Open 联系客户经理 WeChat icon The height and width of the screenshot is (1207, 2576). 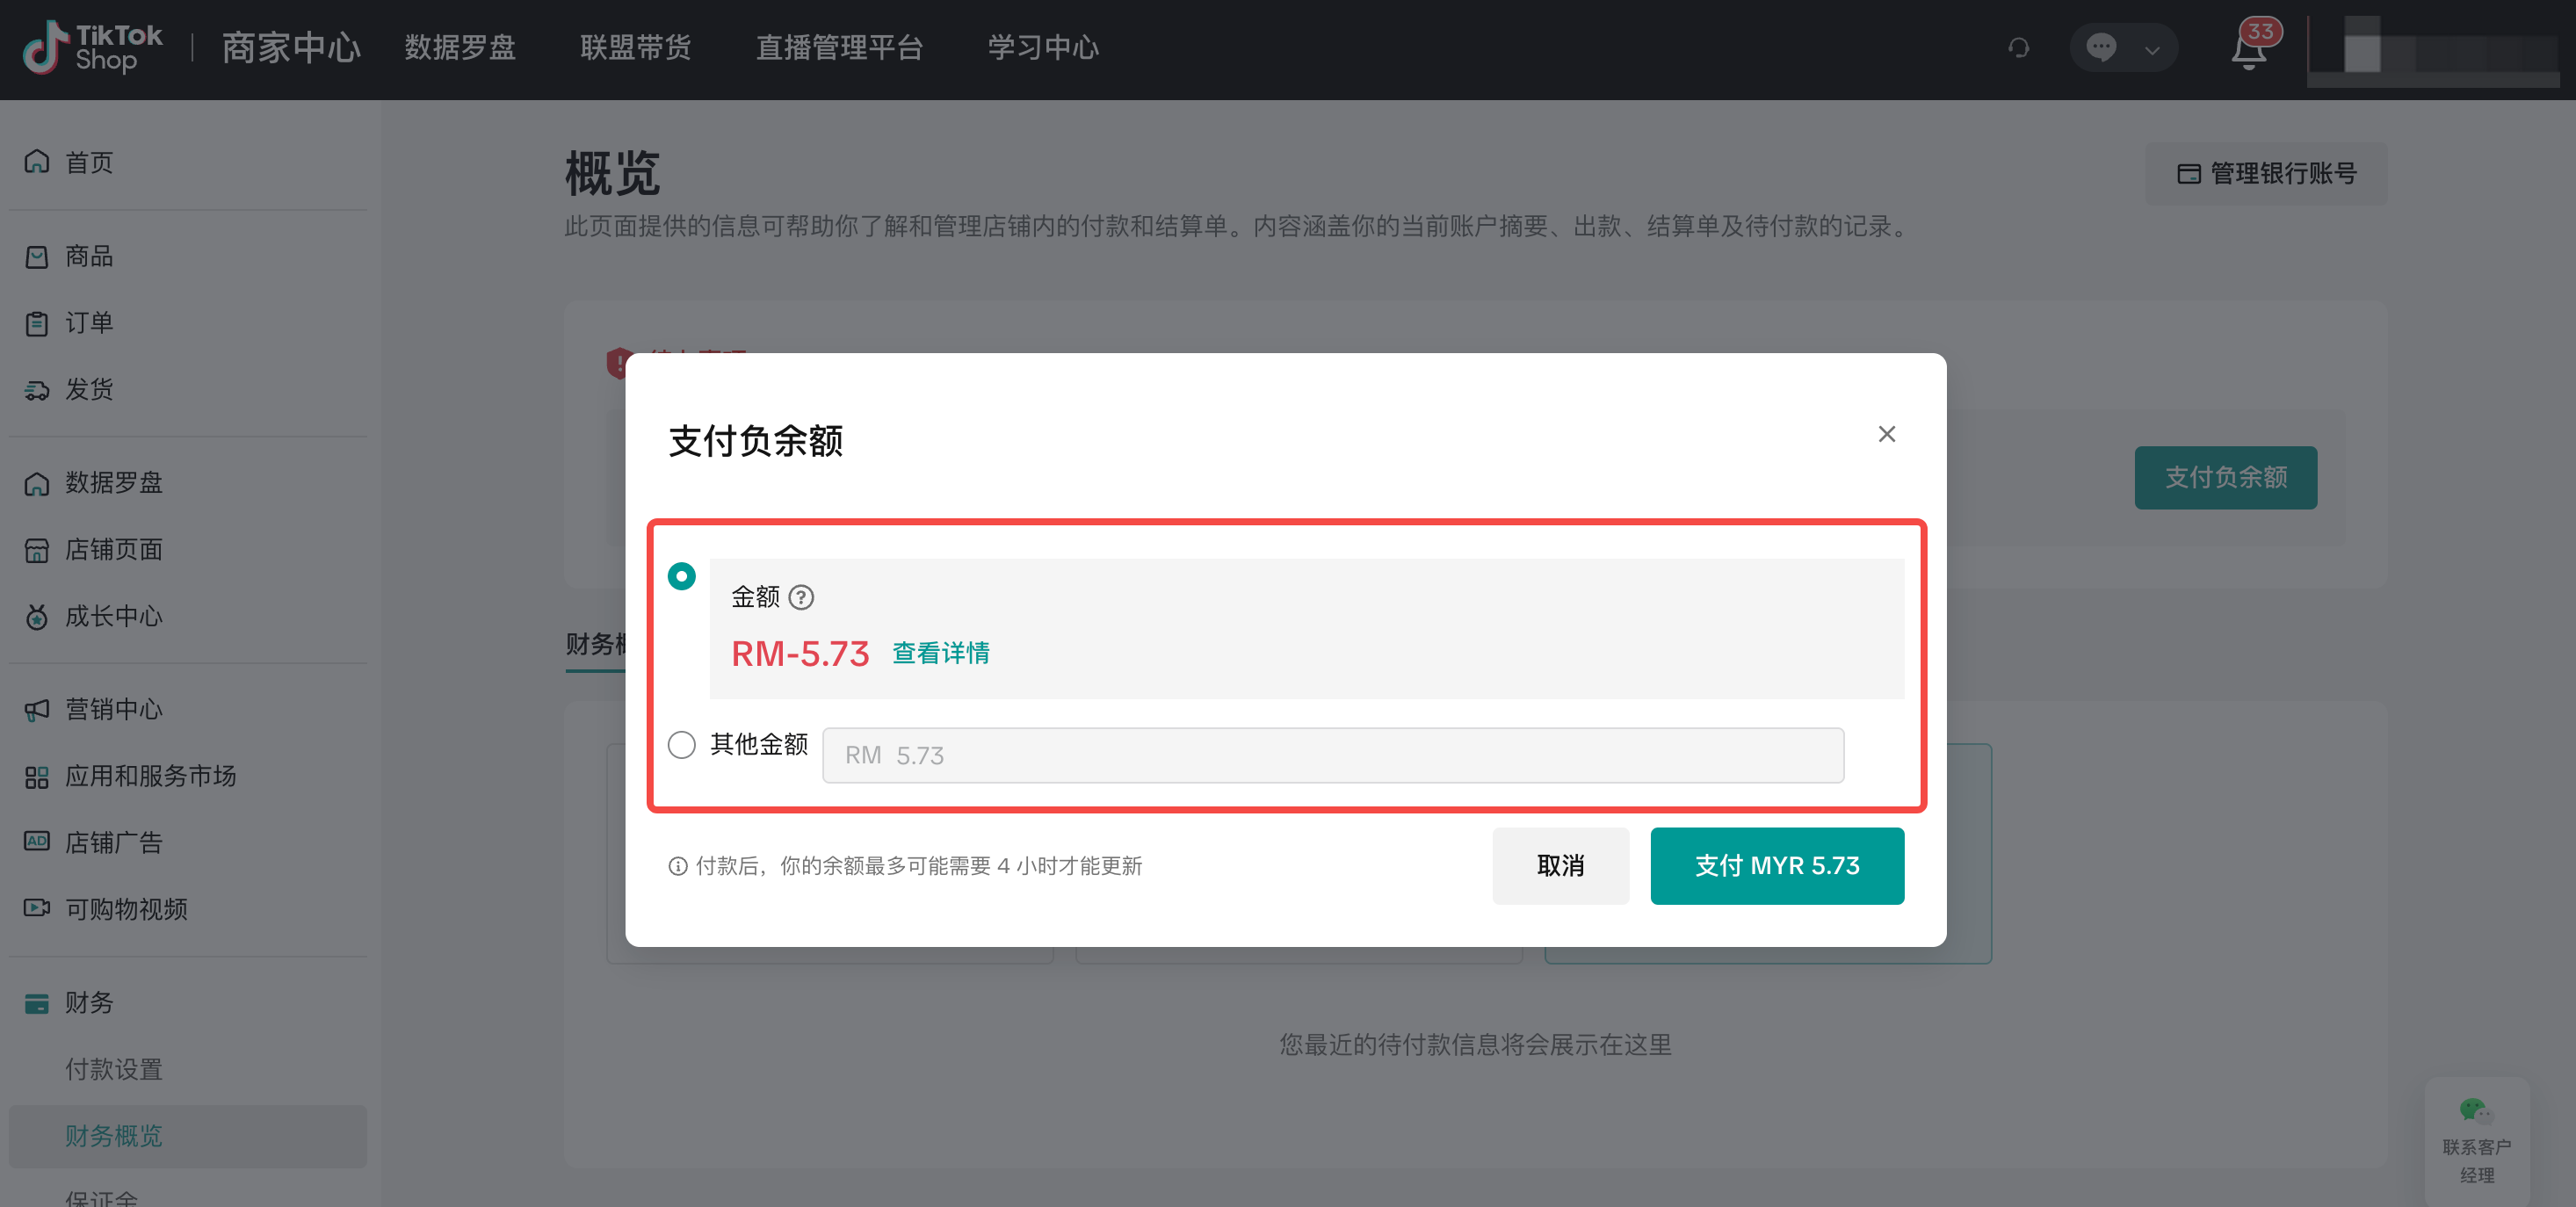(2476, 1110)
